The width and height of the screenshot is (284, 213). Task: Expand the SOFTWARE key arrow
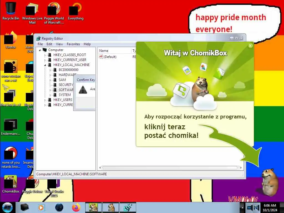[50, 90]
